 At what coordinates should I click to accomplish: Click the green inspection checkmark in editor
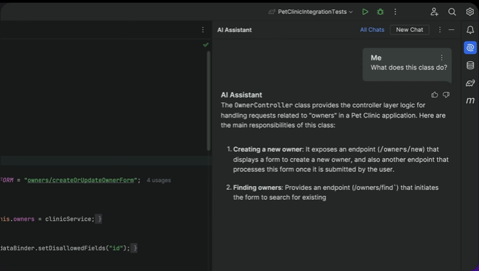[206, 45]
